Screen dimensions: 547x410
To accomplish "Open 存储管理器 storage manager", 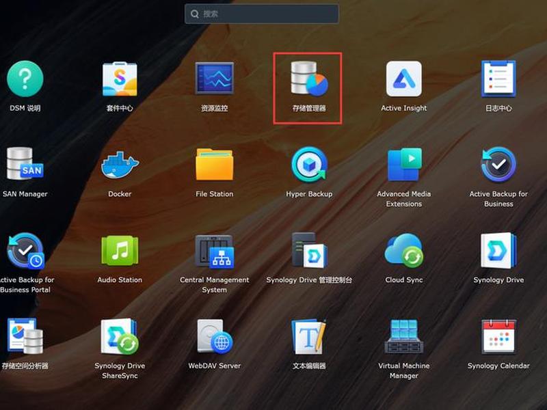I will tap(309, 79).
